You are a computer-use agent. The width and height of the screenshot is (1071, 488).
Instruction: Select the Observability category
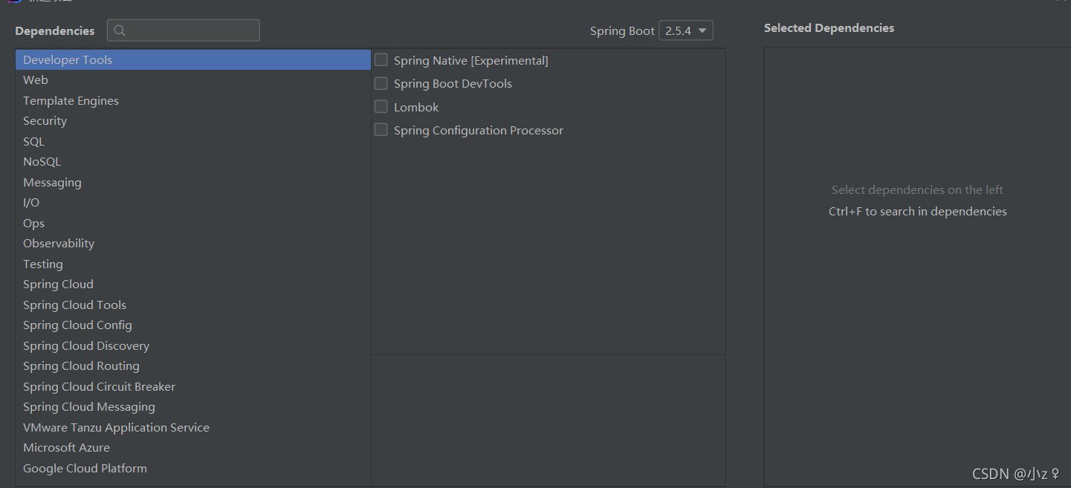point(193,244)
